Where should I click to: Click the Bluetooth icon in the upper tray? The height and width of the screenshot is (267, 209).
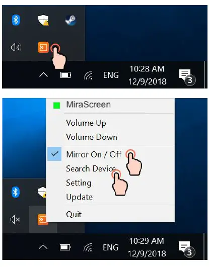click(16, 20)
